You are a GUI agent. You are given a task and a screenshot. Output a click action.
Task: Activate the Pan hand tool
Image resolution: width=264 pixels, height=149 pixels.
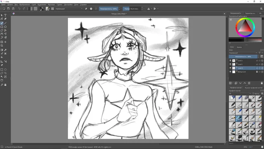[5, 85]
